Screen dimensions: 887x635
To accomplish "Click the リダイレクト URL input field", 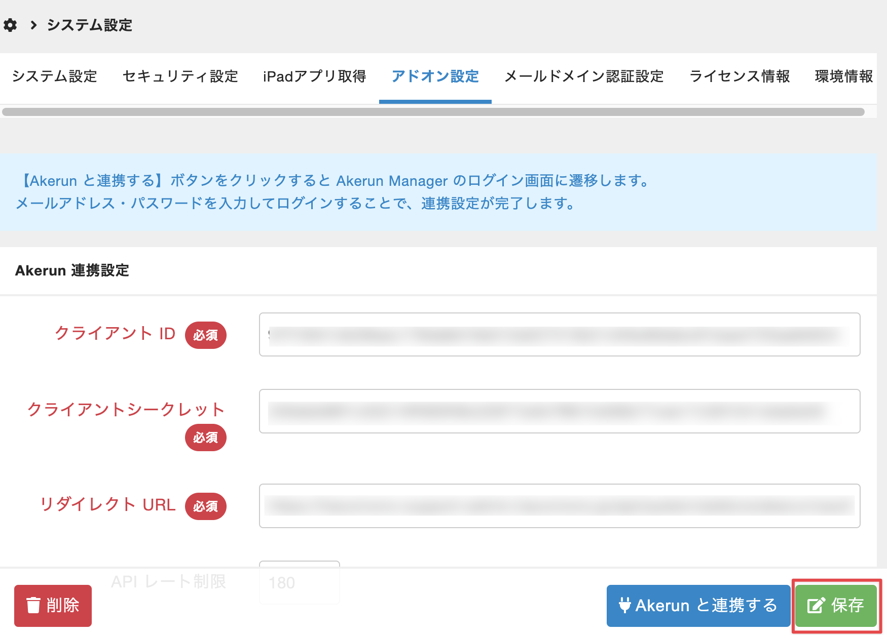I will coord(560,506).
